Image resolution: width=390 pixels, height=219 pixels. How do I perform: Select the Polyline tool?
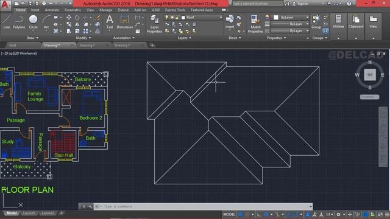19,22
